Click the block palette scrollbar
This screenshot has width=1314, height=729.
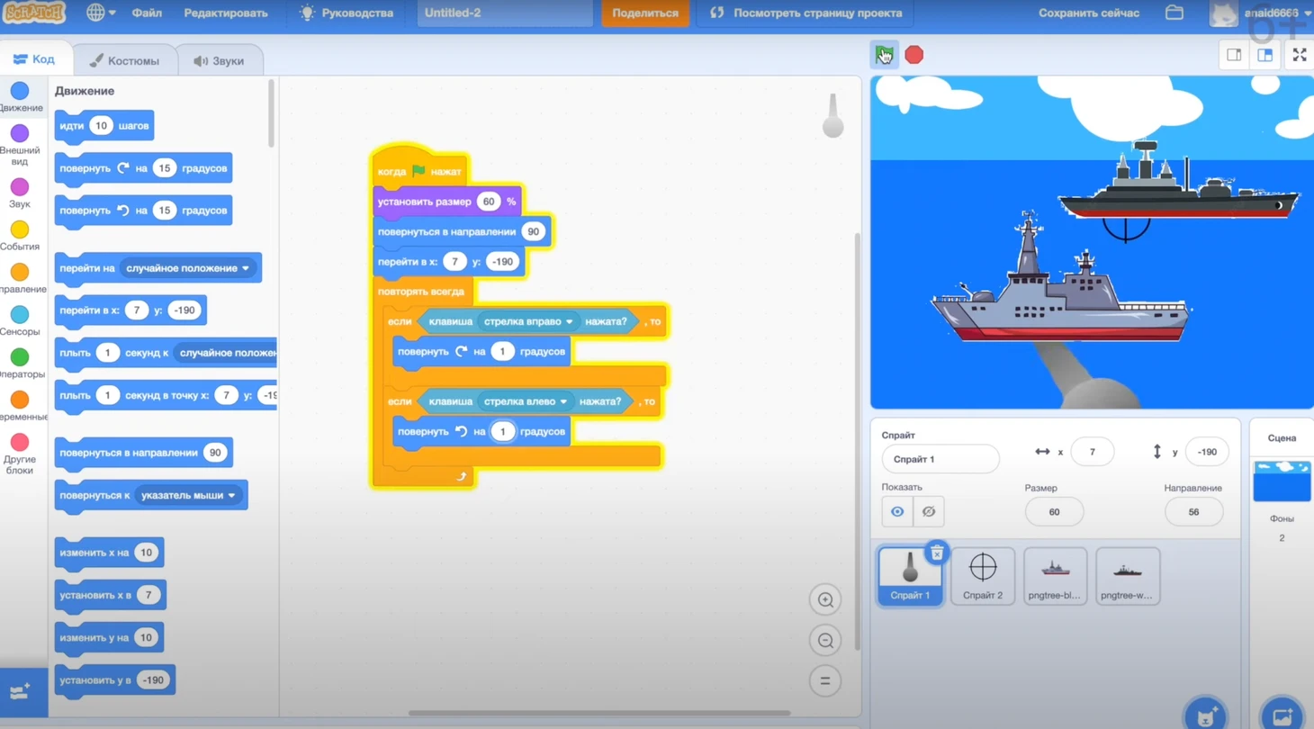271,114
